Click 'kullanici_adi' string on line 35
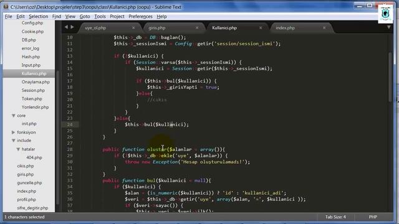The width and height of the screenshot is (399, 224). click(x=262, y=193)
